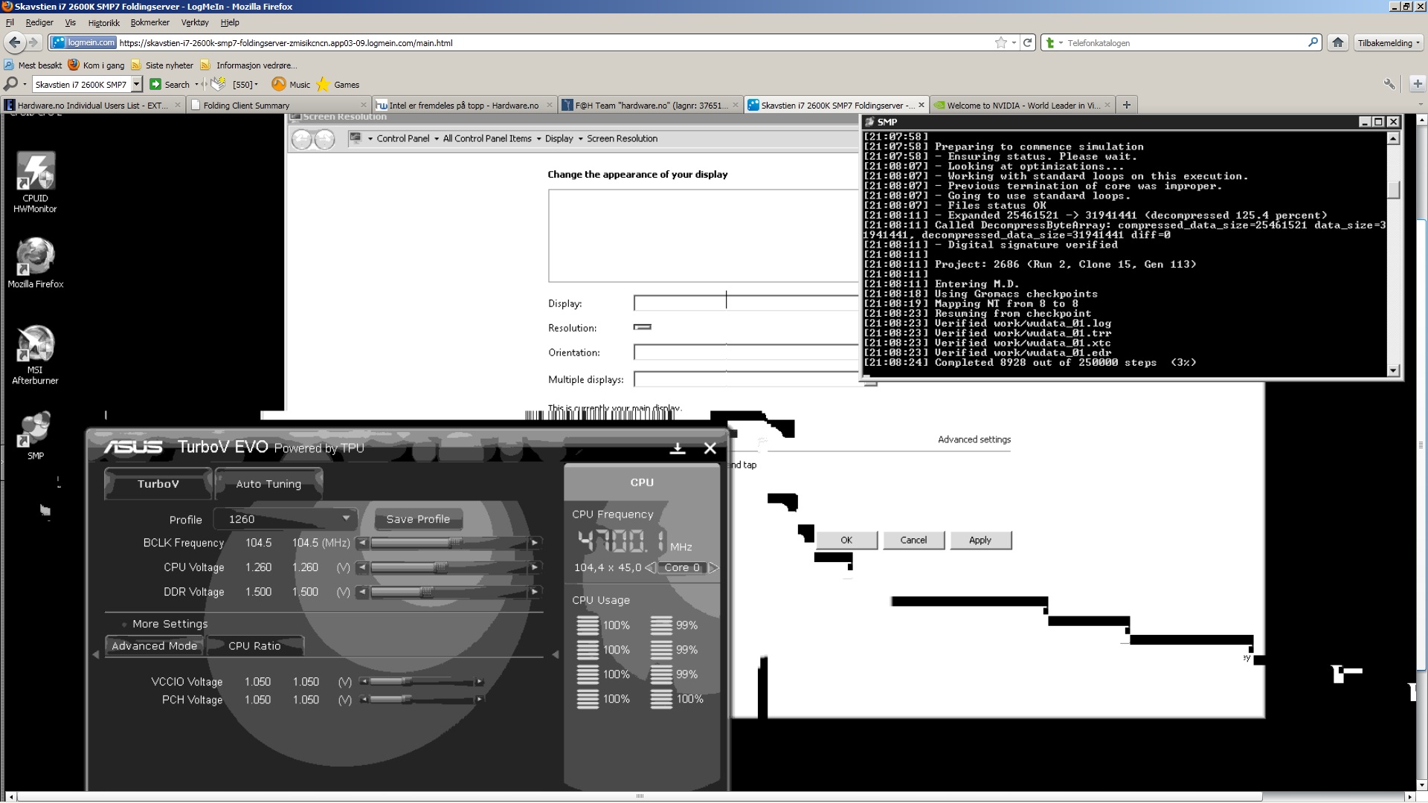Open the Tilbakemelding dropdown button
Screen dimensions: 1428x803
click(x=1388, y=42)
